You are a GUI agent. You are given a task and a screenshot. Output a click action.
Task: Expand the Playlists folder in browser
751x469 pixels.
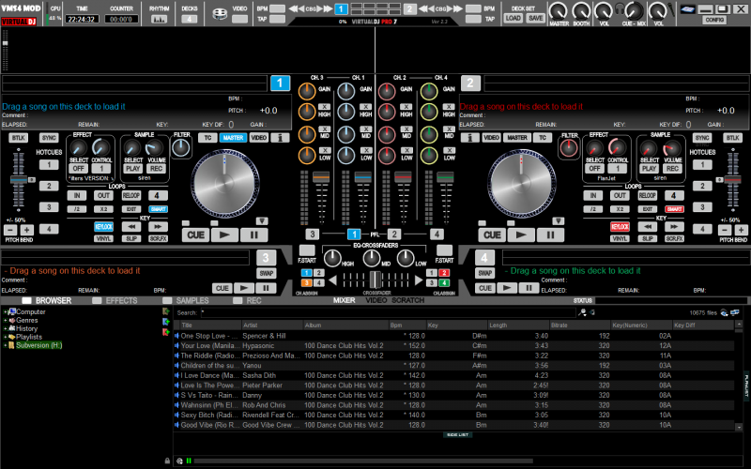tap(6, 337)
